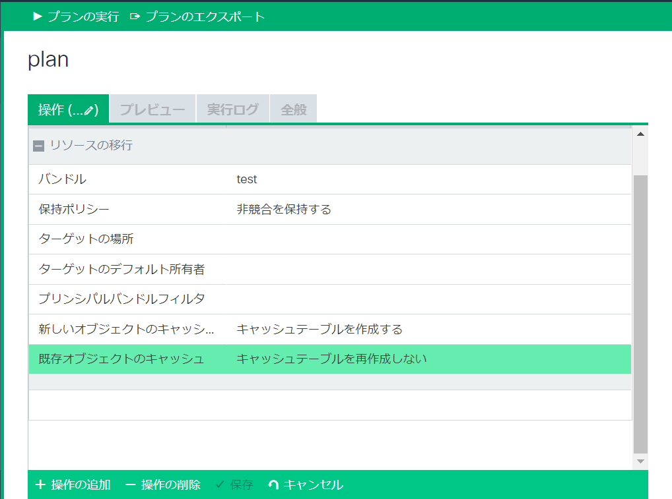Click the checkmark icon beside 保存
672x499 pixels.
(220, 484)
